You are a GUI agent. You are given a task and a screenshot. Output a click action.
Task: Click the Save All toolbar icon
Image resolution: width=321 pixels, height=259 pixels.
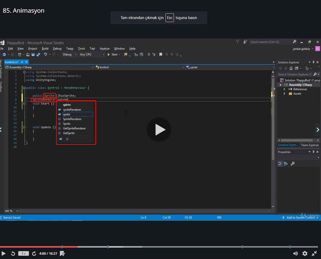pos(38,54)
